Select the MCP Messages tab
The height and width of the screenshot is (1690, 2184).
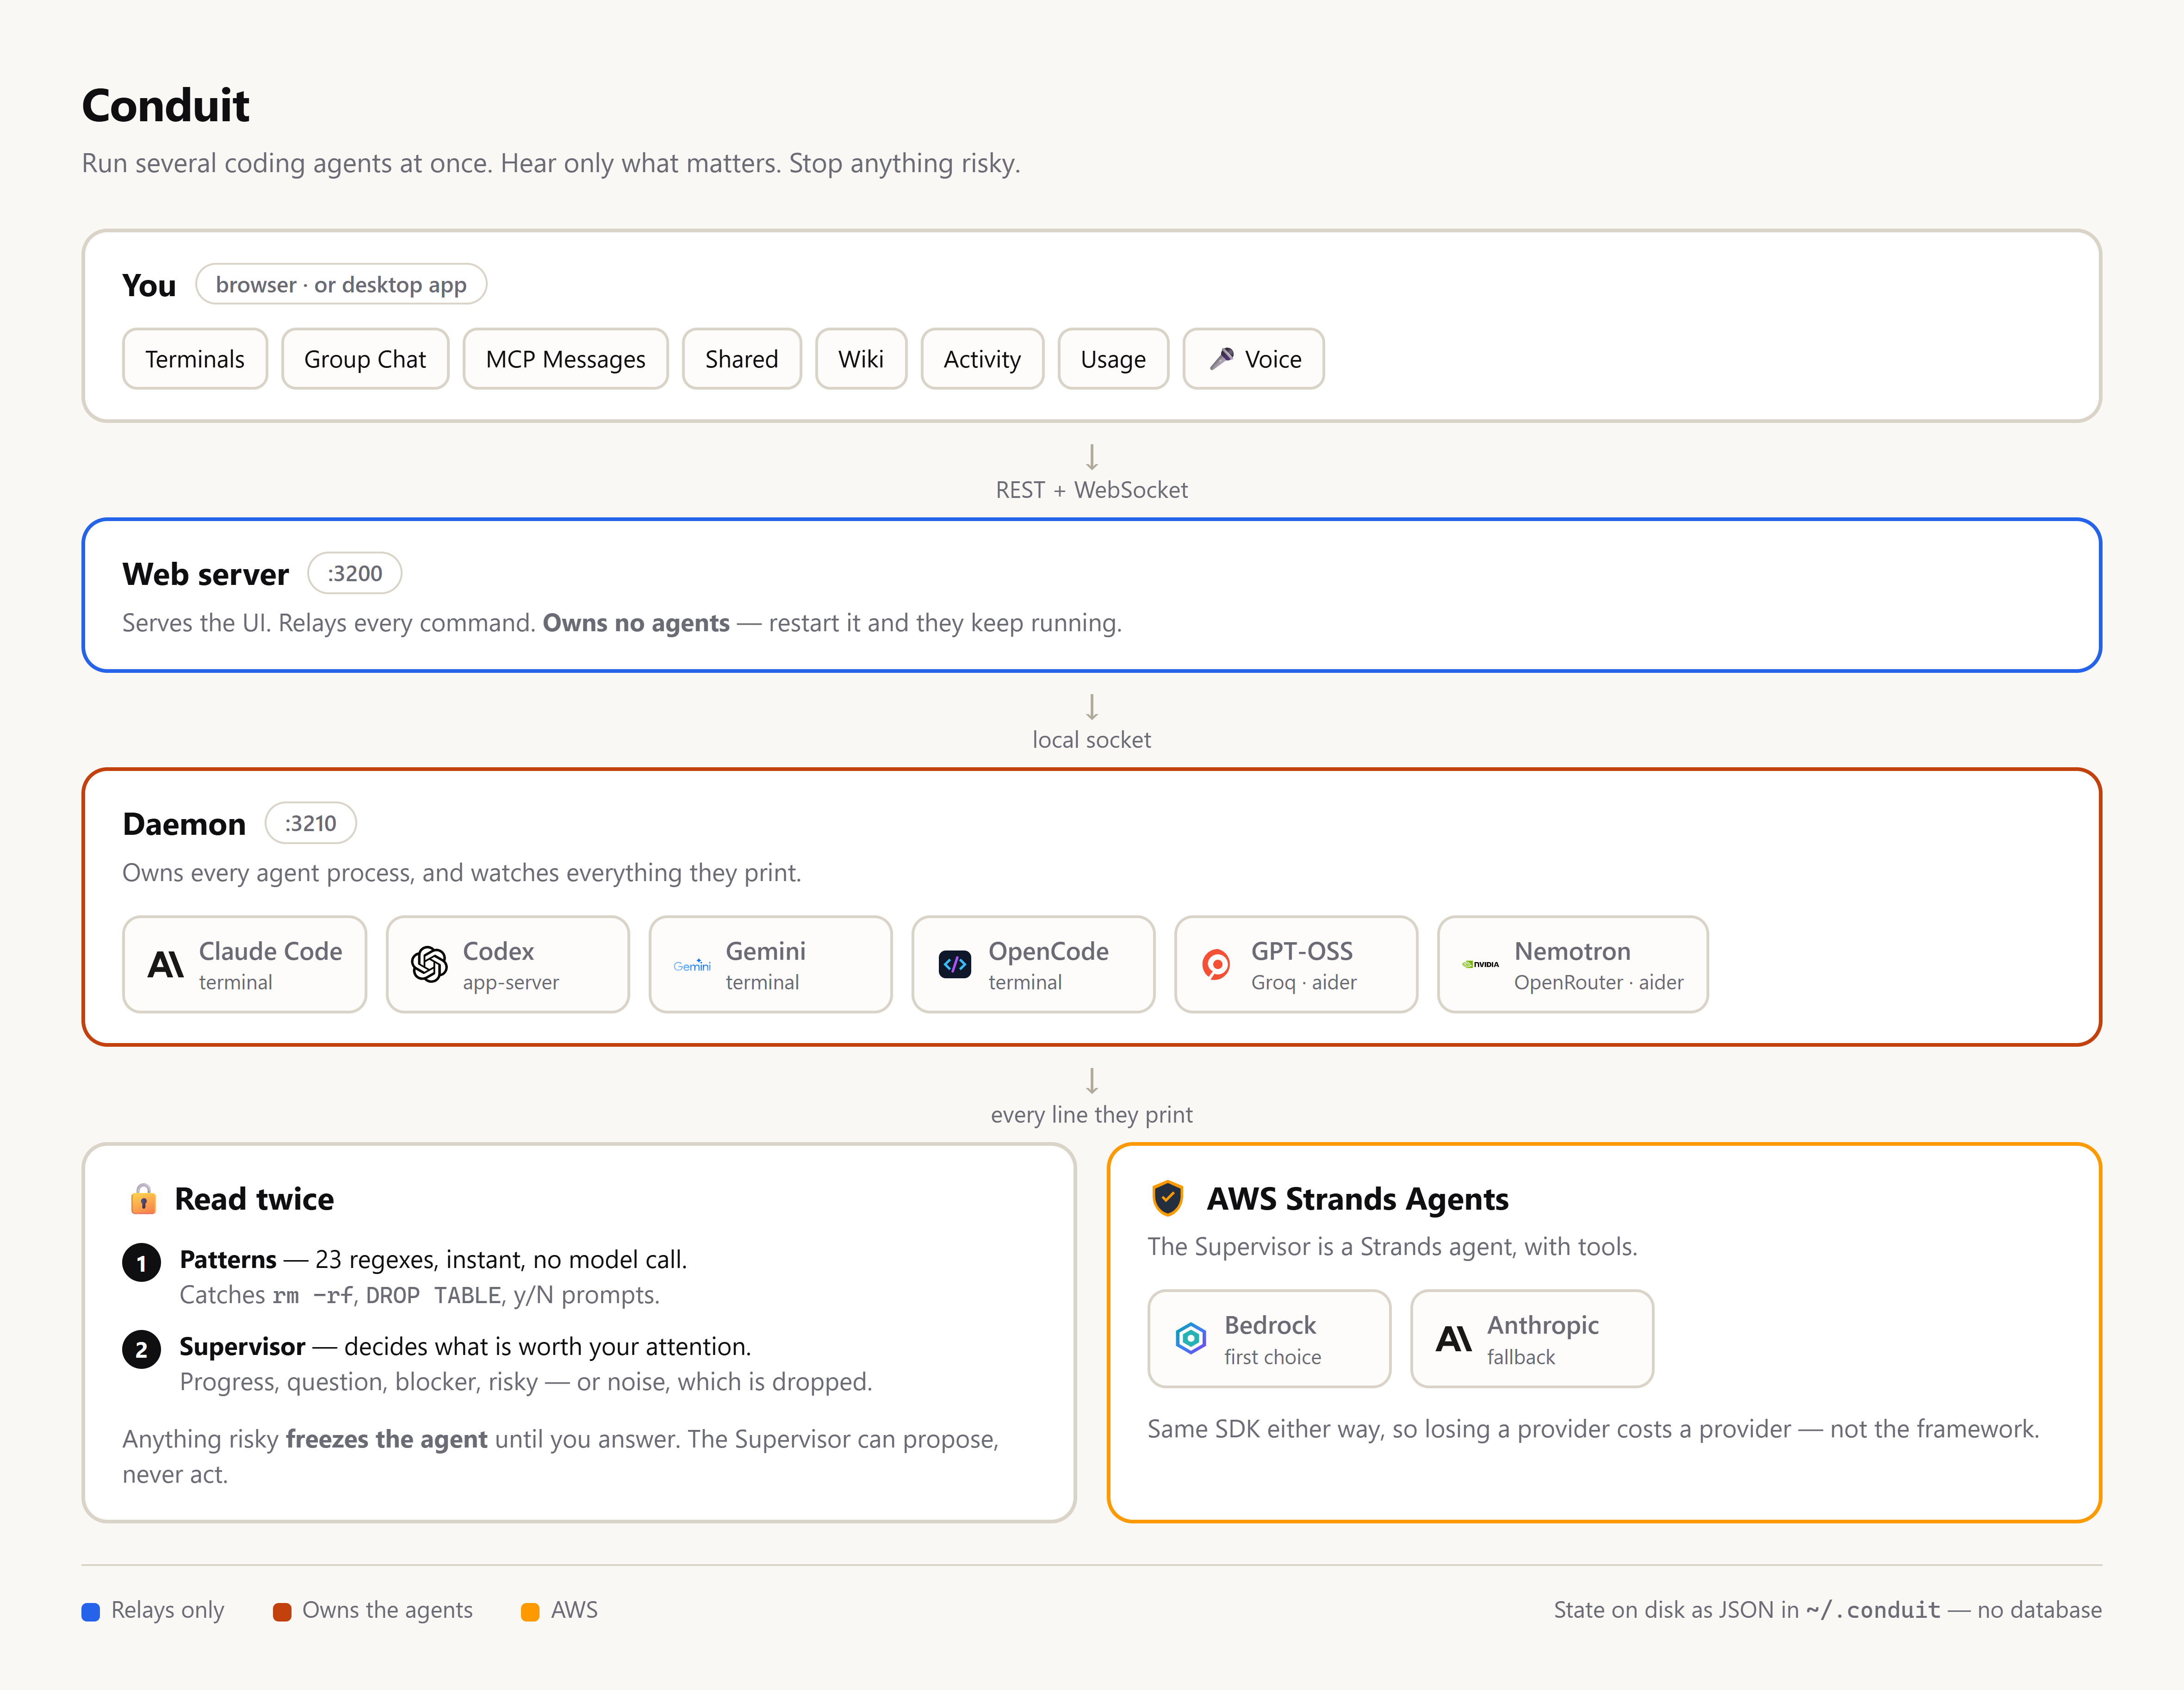(x=565, y=359)
